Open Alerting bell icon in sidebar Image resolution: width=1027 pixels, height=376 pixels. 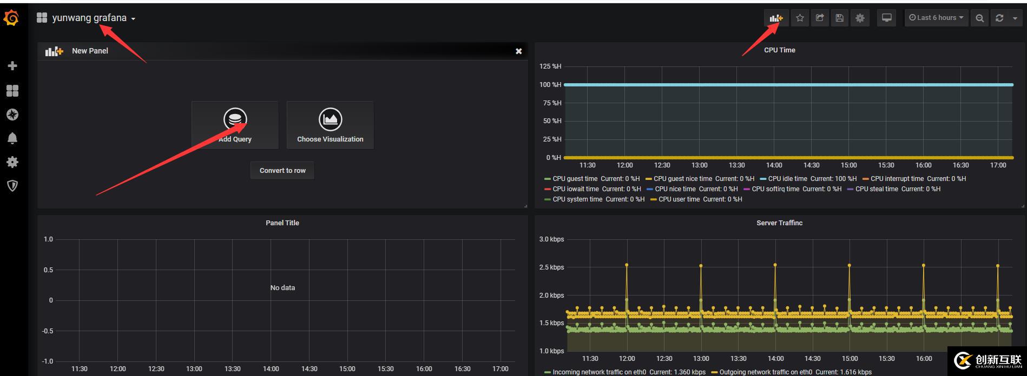[x=12, y=138]
